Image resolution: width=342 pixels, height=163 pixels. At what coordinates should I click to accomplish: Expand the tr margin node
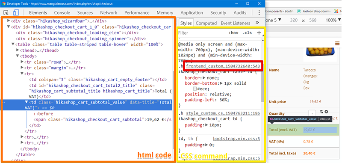click(x=22, y=68)
